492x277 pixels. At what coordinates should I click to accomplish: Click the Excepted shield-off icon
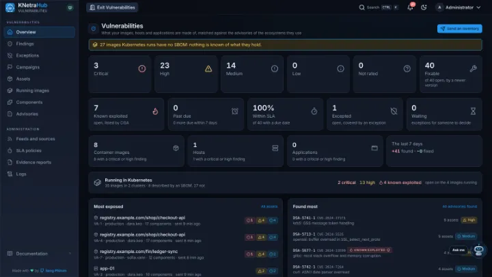click(394, 111)
